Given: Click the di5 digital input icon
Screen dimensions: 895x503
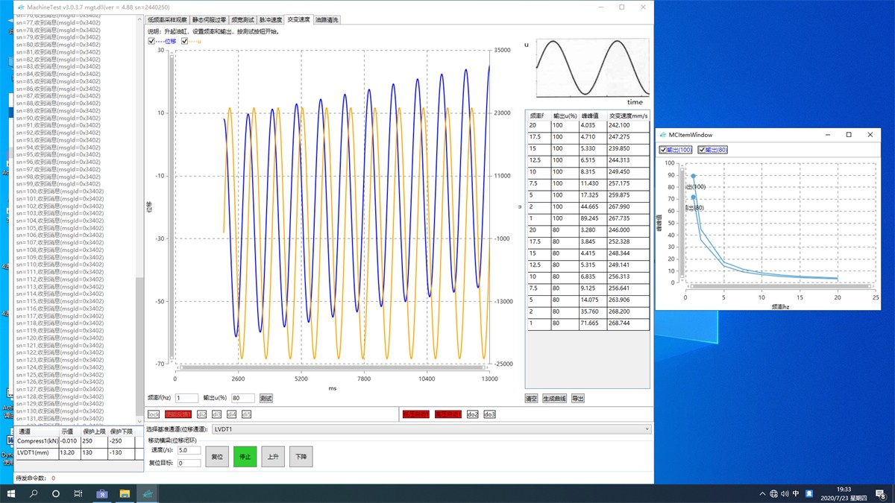Looking at the screenshot, I should (x=245, y=414).
